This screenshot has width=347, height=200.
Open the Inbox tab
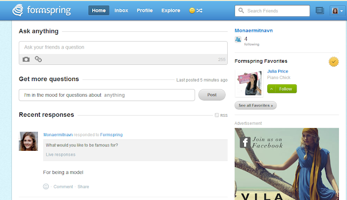coord(121,10)
